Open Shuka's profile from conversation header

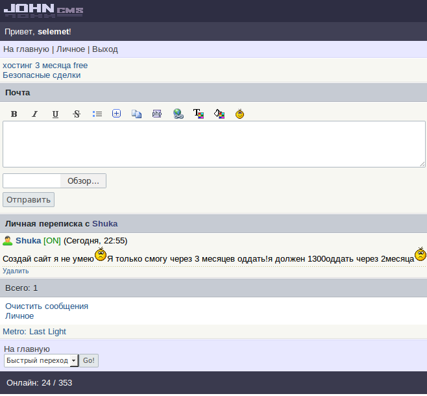coord(105,223)
